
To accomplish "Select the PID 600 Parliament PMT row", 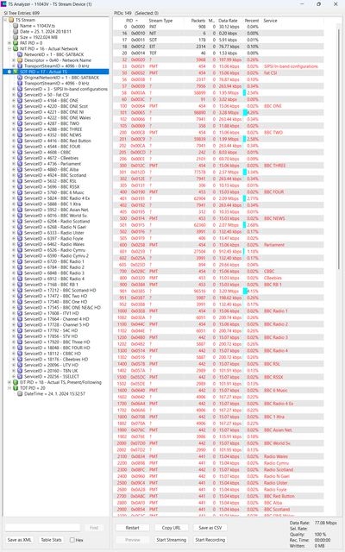I will (x=218, y=245).
